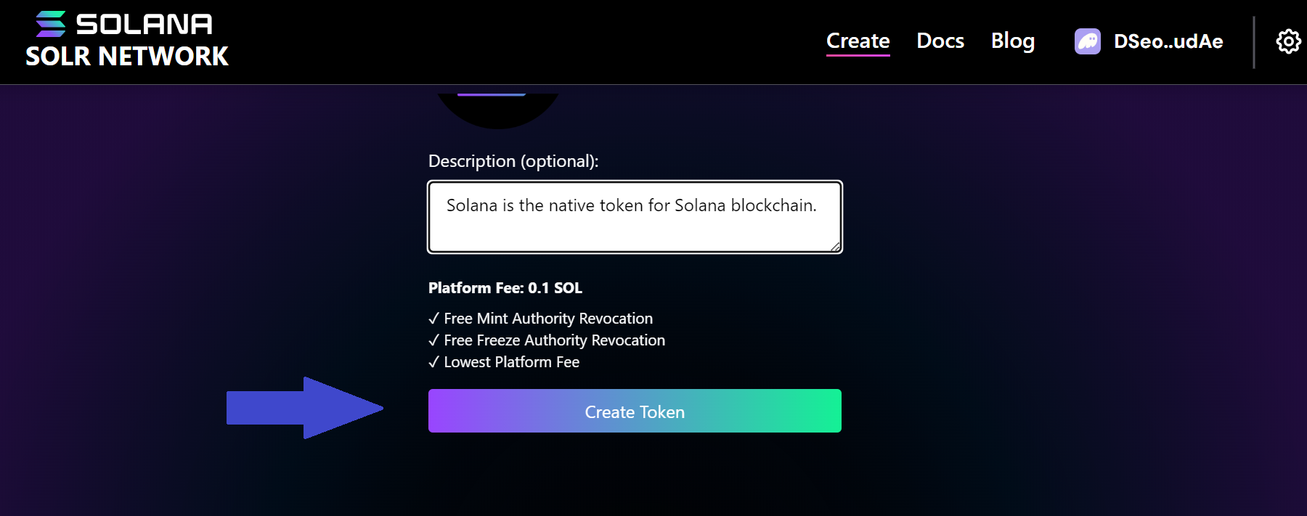Image resolution: width=1307 pixels, height=516 pixels.
Task: Click the checkmark beside Lowest Platform Fee
Action: pyautogui.click(x=434, y=361)
